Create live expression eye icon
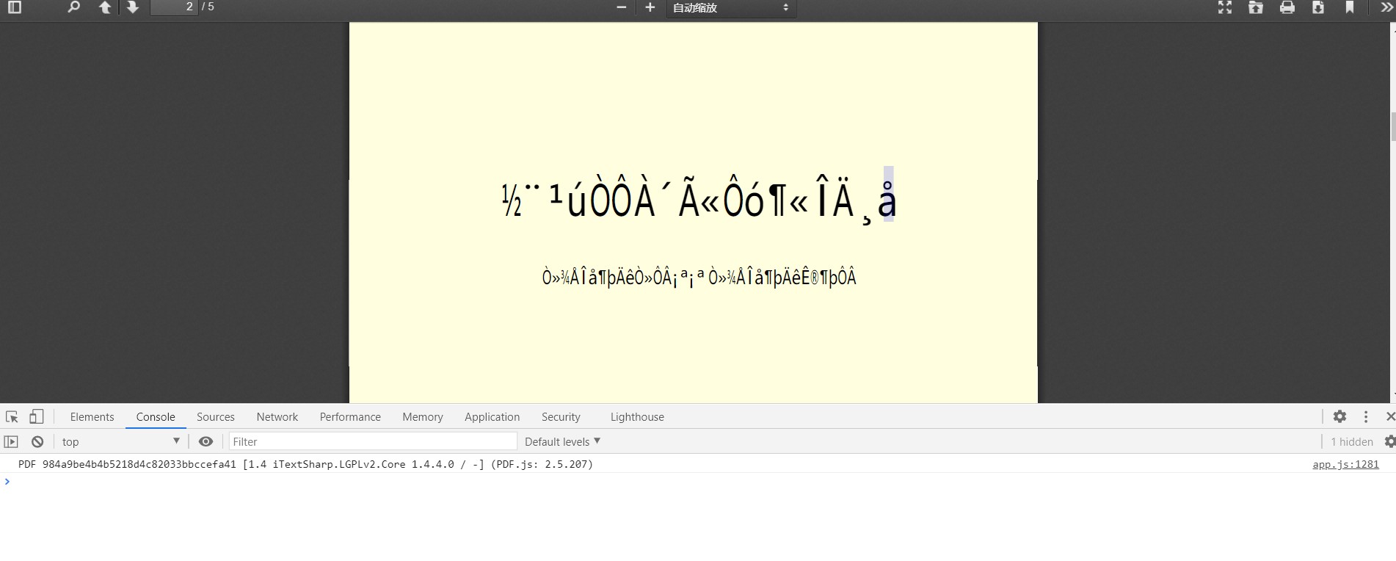The image size is (1396, 561). pos(206,441)
